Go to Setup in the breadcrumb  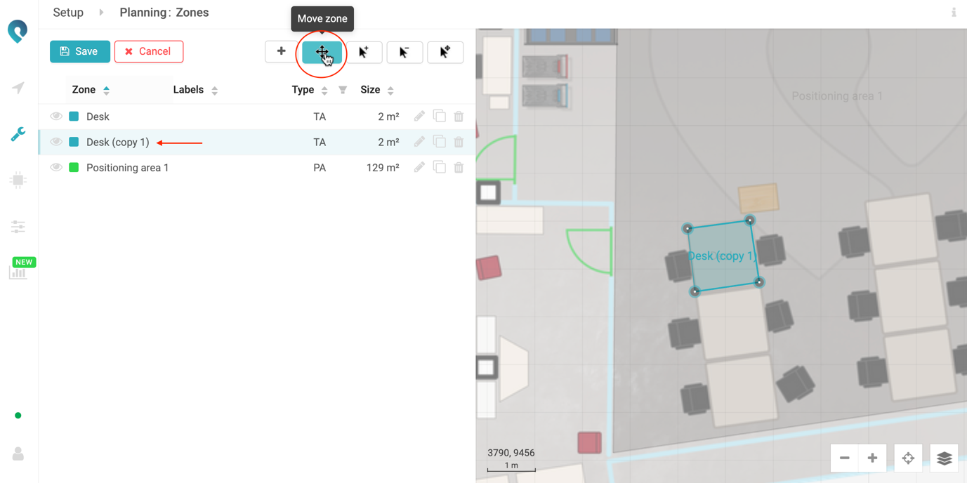coord(68,13)
